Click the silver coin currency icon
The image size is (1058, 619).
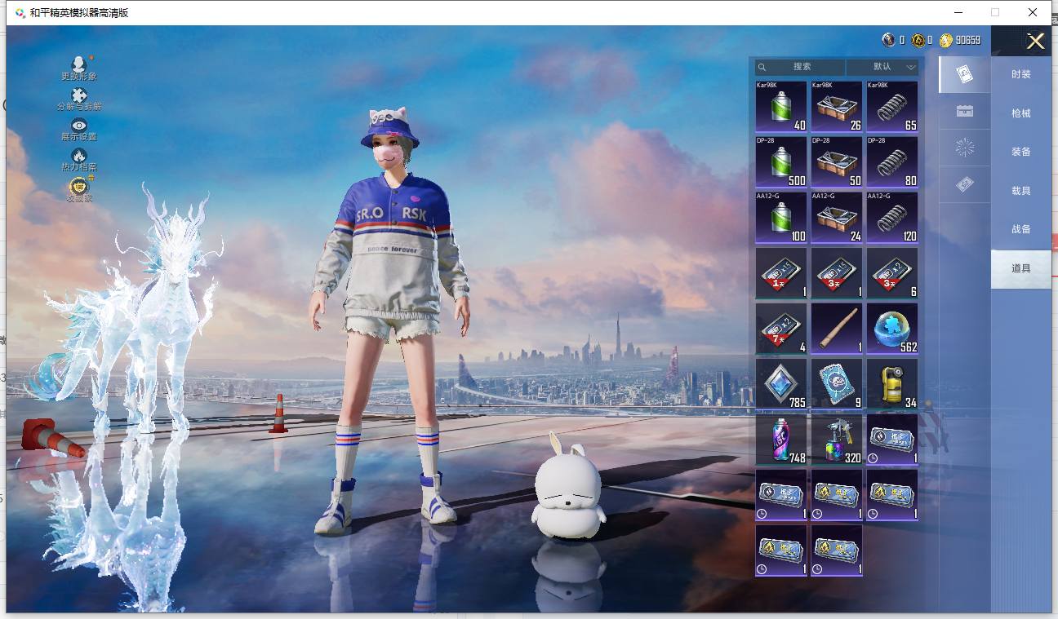click(888, 40)
